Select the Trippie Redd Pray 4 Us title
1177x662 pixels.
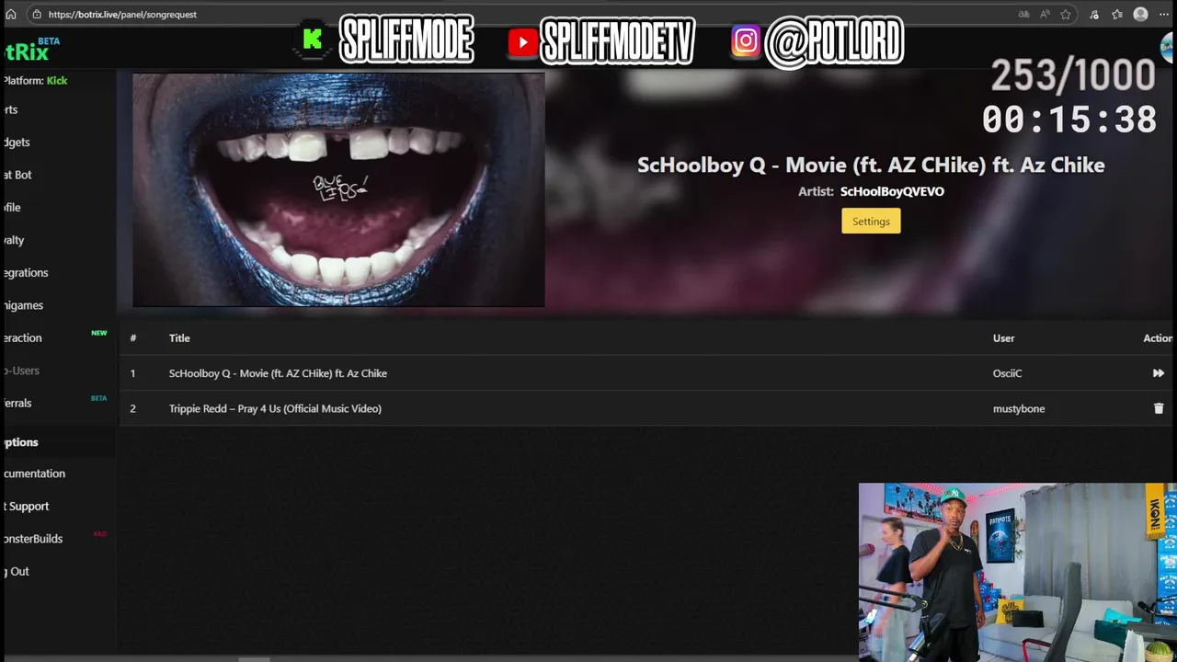pos(275,408)
